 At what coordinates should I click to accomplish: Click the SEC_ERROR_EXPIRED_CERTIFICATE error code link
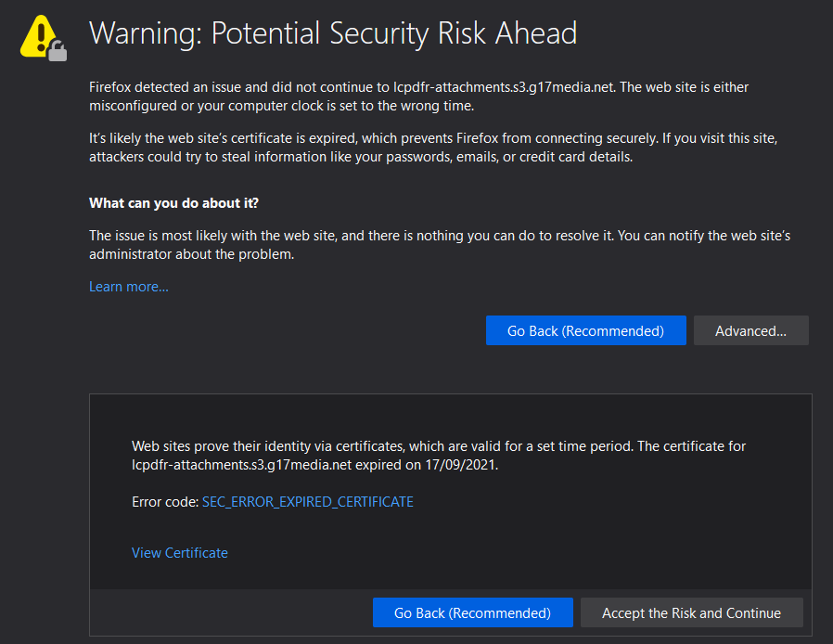click(x=308, y=502)
